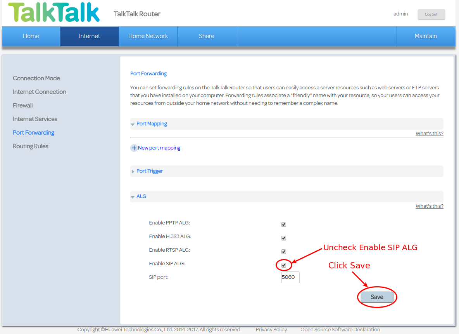Toggle the Enable RTSP ALG checkbox
The width and height of the screenshot is (459, 334).
click(284, 251)
